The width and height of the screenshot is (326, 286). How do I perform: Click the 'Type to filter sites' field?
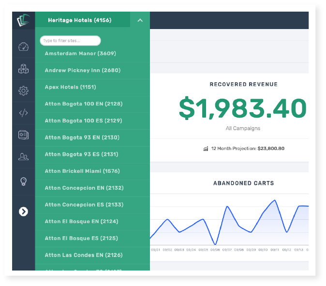[70, 41]
